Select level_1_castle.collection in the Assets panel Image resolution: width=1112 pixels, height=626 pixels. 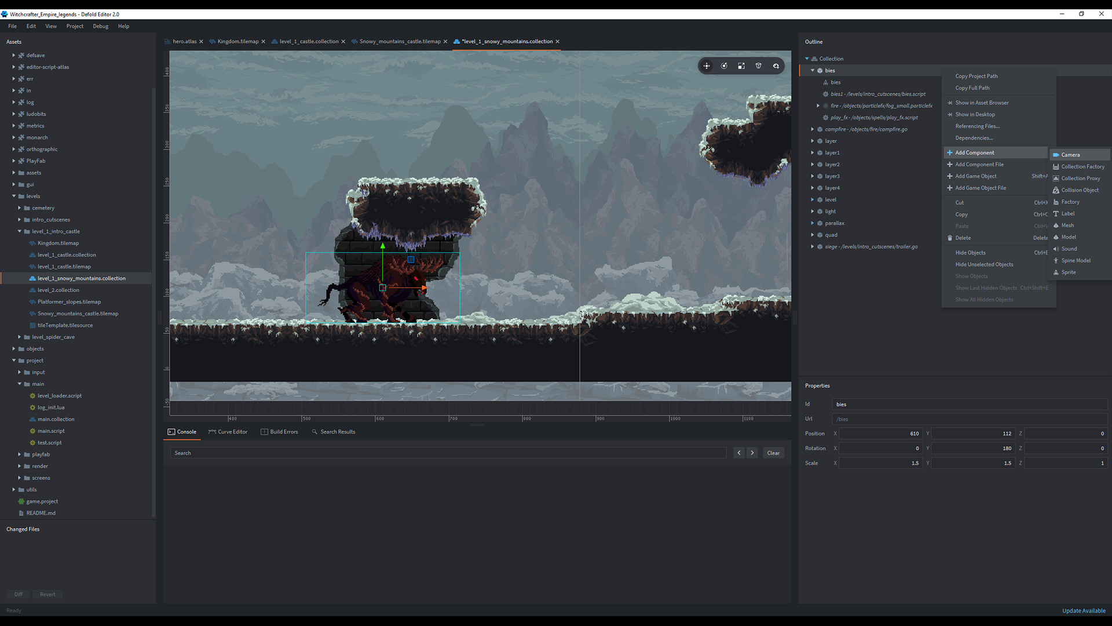pos(67,254)
